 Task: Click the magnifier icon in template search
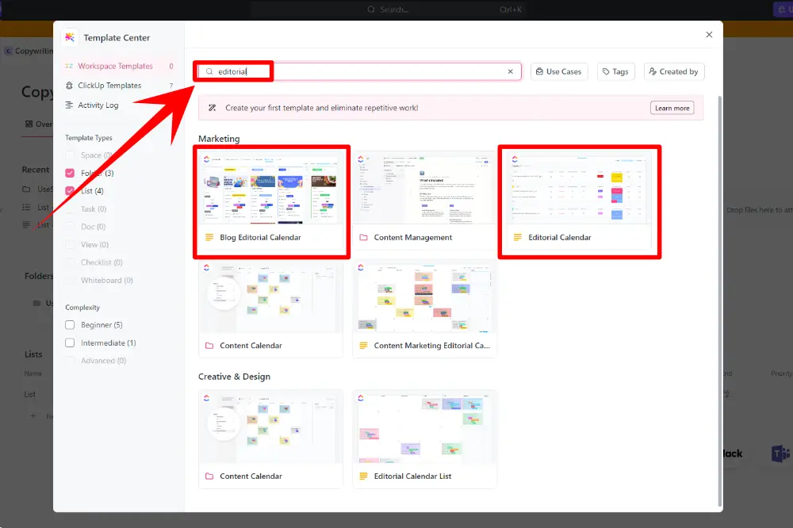[x=209, y=71]
